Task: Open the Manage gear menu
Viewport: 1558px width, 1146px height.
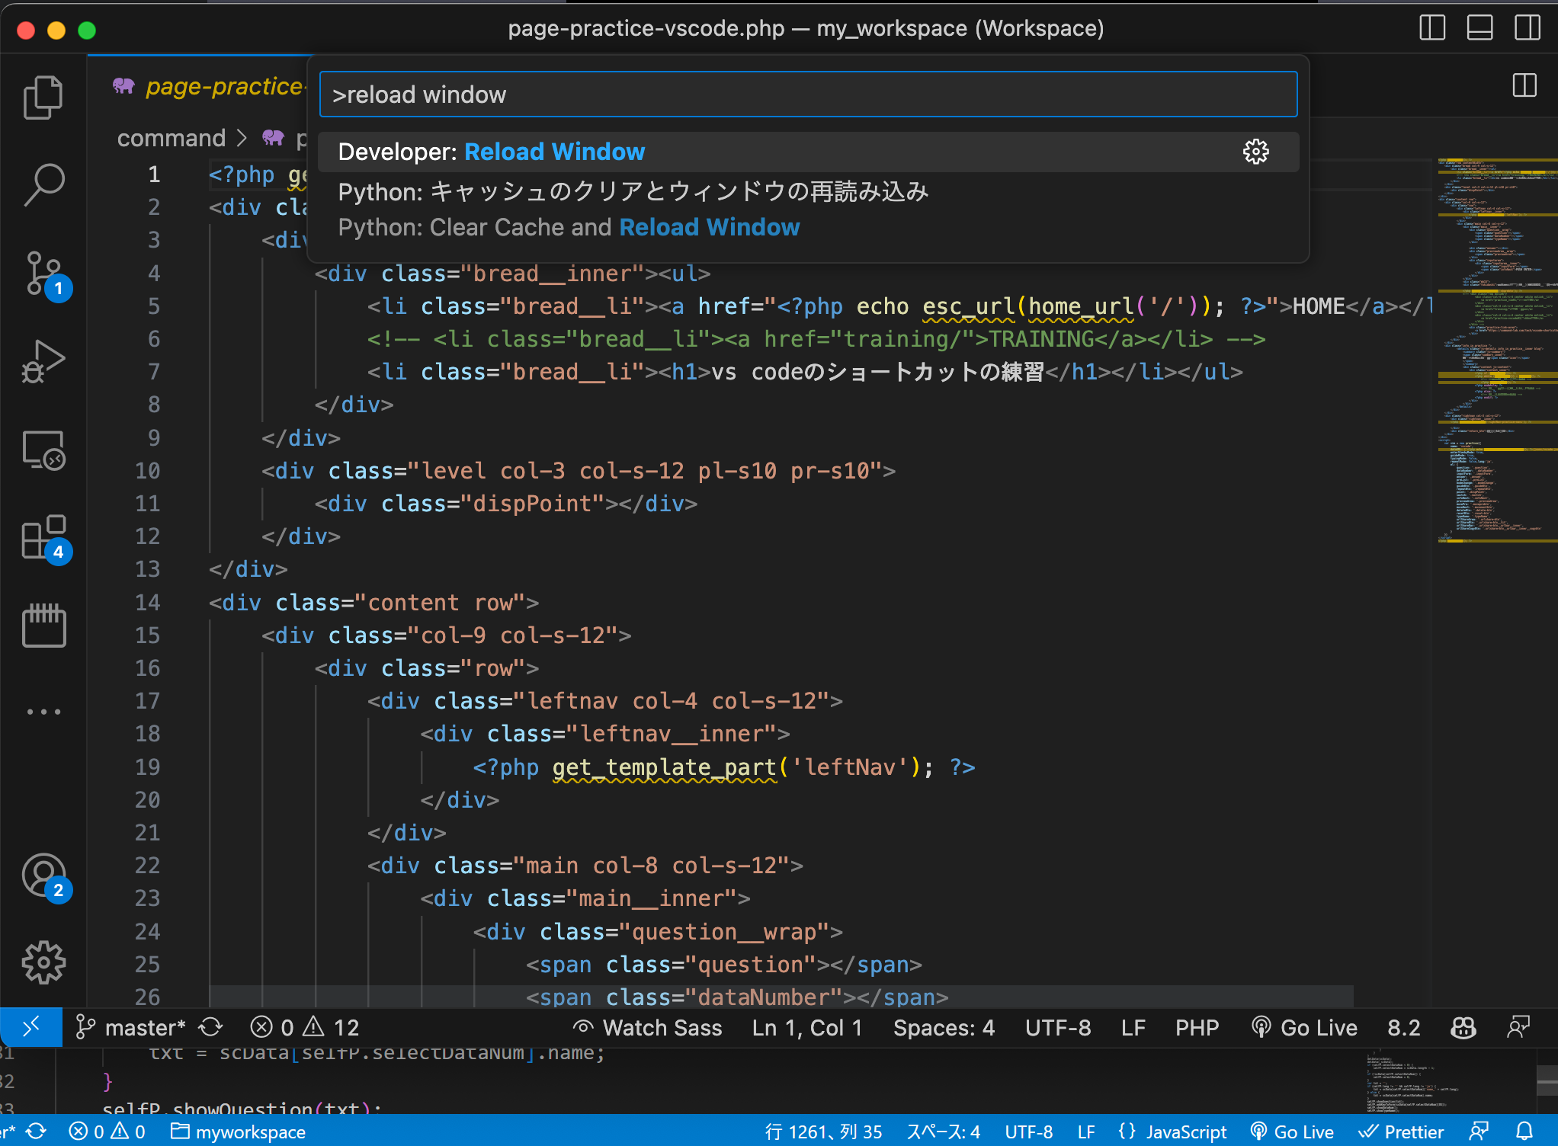Action: coord(43,962)
